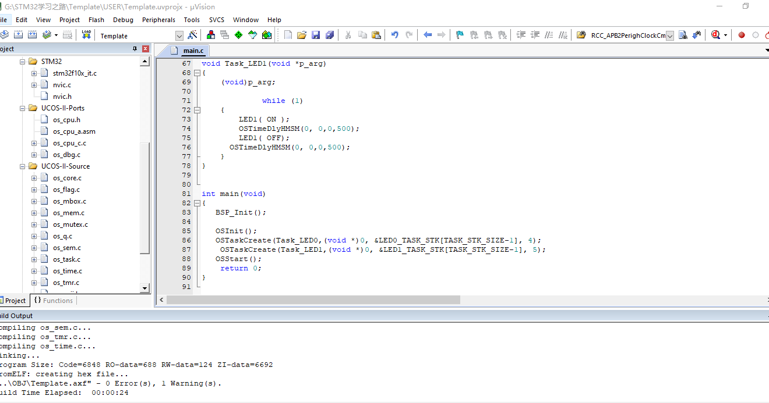Screen dimensions: 769x403
Task: Open Find in Files
Action: [581, 35]
